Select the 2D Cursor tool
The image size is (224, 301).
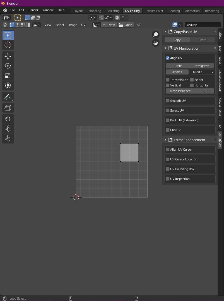8,45
